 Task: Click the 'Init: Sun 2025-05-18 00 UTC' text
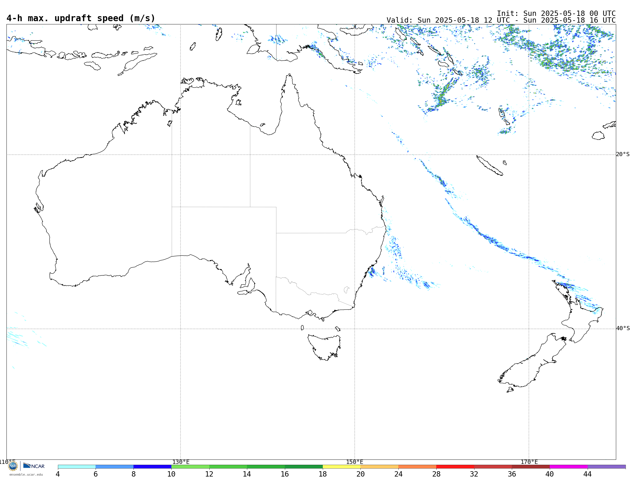tap(556, 14)
